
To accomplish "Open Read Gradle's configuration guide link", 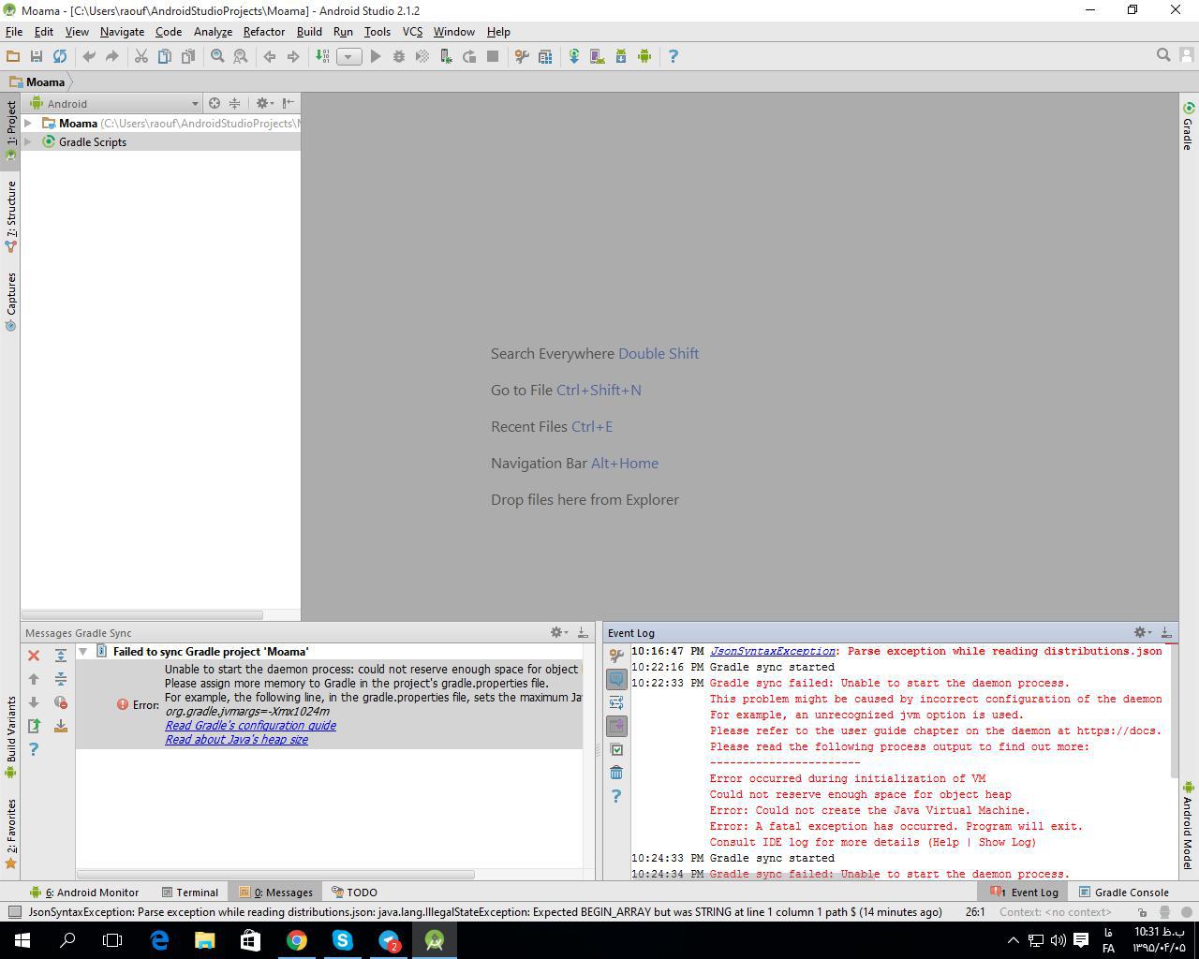I will pyautogui.click(x=250, y=726).
